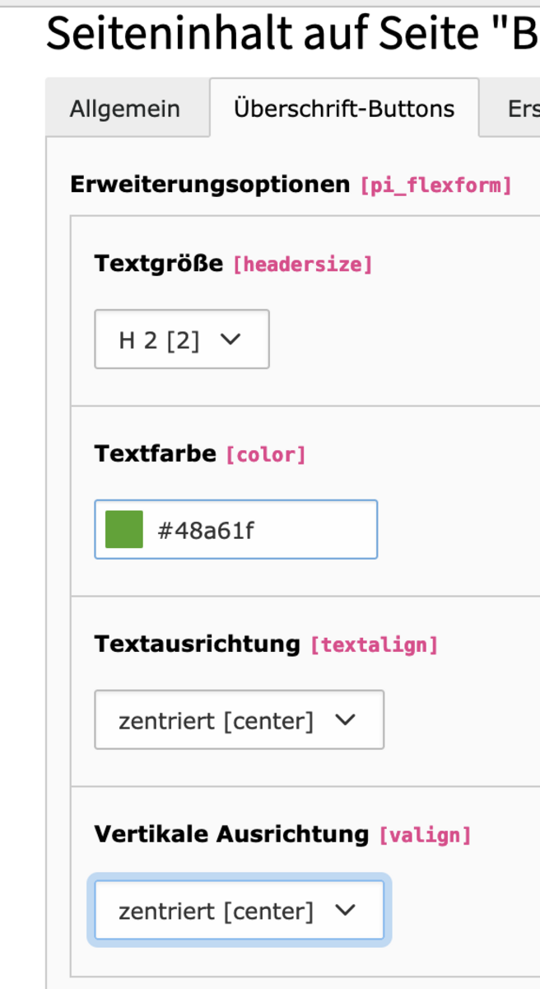Click the Erweiterungsoptionen section heading
Image resolution: width=540 pixels, height=989 pixels.
[x=210, y=185]
